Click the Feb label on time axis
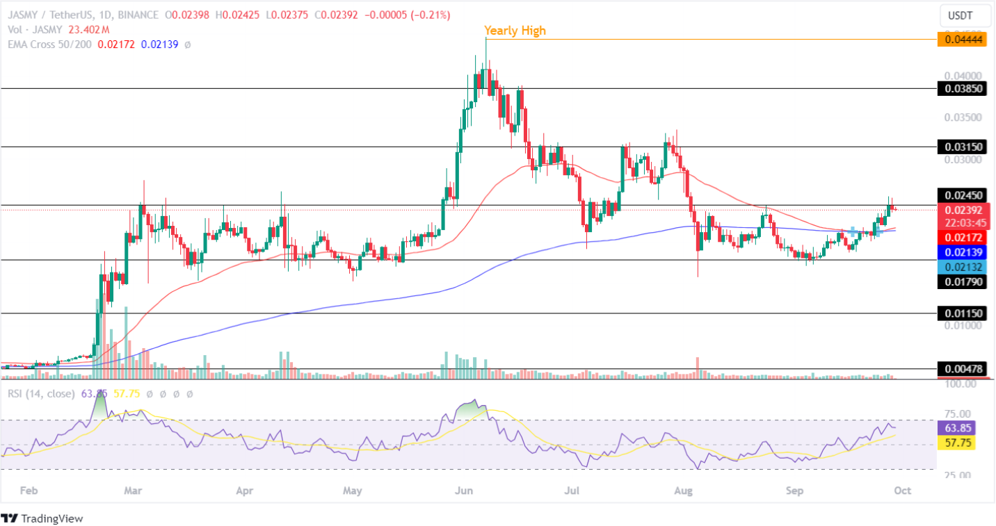 pos(28,491)
